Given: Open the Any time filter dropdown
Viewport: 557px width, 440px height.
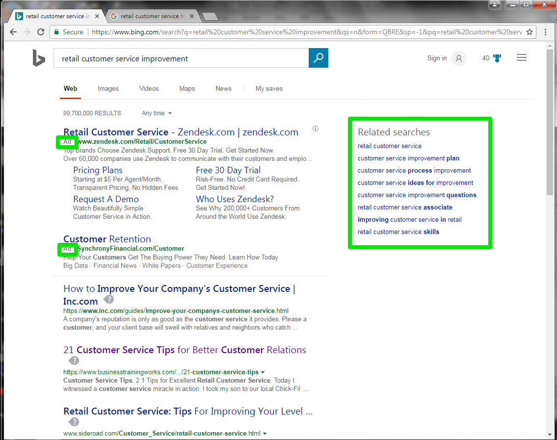Looking at the screenshot, I should click(x=156, y=113).
